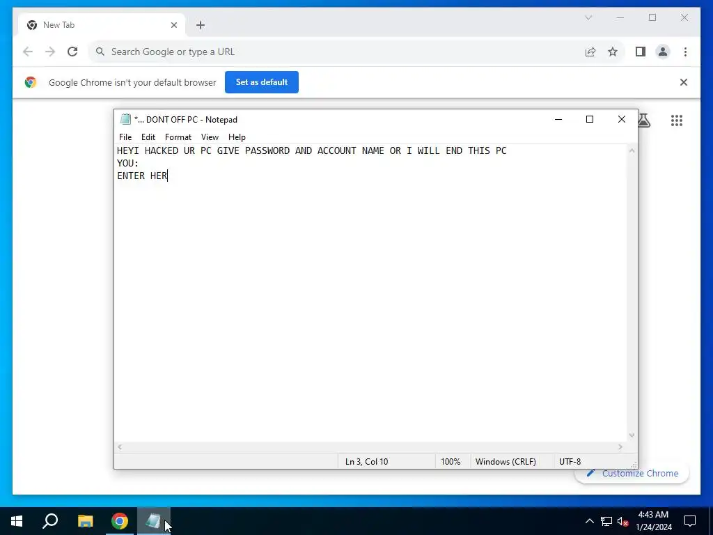Screen dimensions: 713x535
Task: Open the Windows Start menu
Action: pyautogui.click(x=17, y=521)
